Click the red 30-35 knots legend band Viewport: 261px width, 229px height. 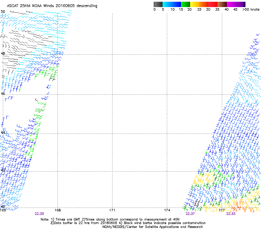(213, 4)
